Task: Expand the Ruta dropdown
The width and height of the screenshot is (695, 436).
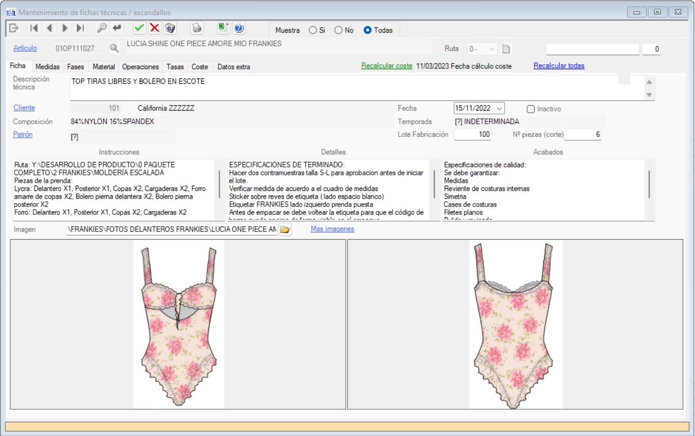Action: coord(492,49)
